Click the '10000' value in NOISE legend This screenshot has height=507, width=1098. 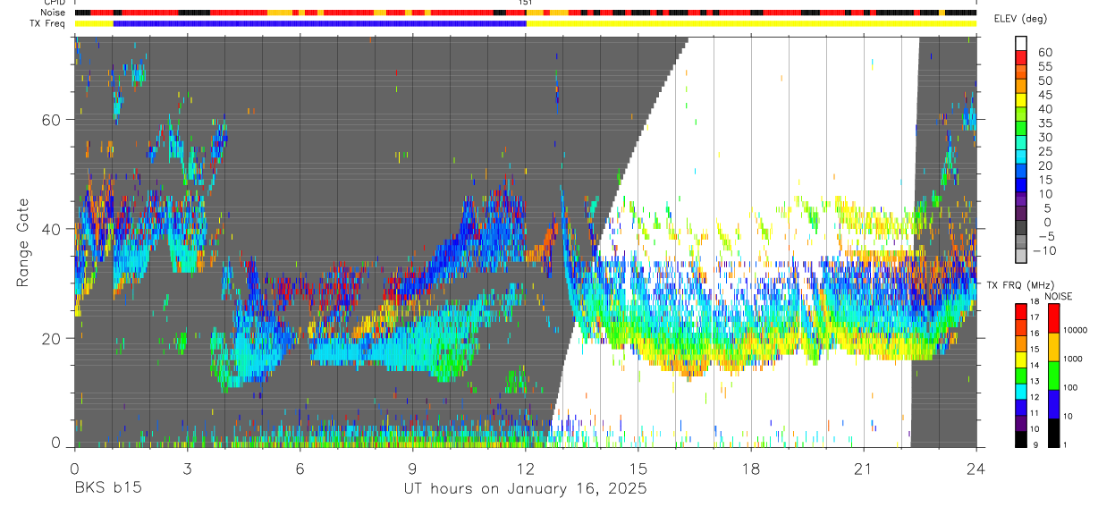click(x=1076, y=331)
